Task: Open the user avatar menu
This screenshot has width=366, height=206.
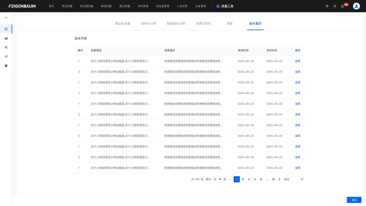Action: 356,6
